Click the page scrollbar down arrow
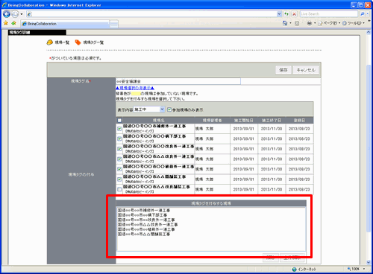Image resolution: width=373 pixels, height=274 pixels. pos(369,262)
